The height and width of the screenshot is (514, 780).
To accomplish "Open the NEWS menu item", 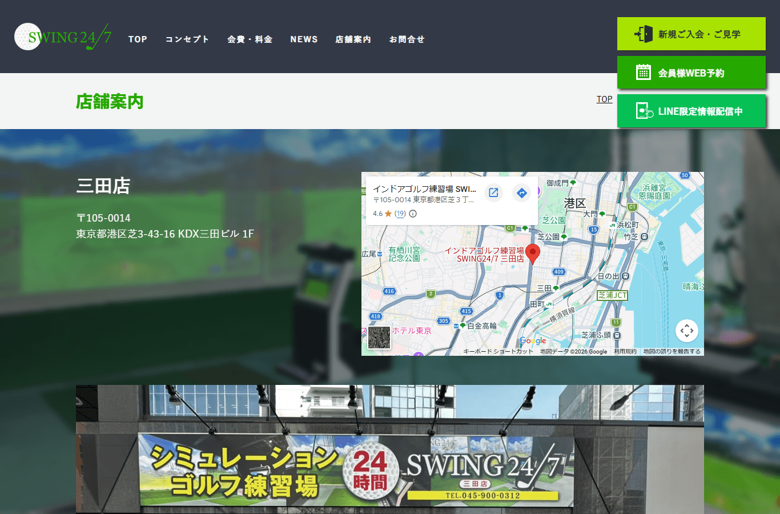I will tap(304, 39).
